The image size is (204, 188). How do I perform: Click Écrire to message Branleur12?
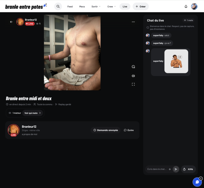click(x=129, y=130)
